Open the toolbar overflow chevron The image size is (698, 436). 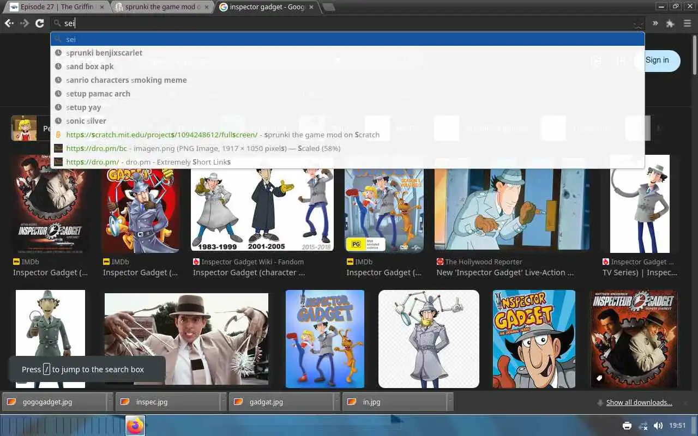point(655,23)
